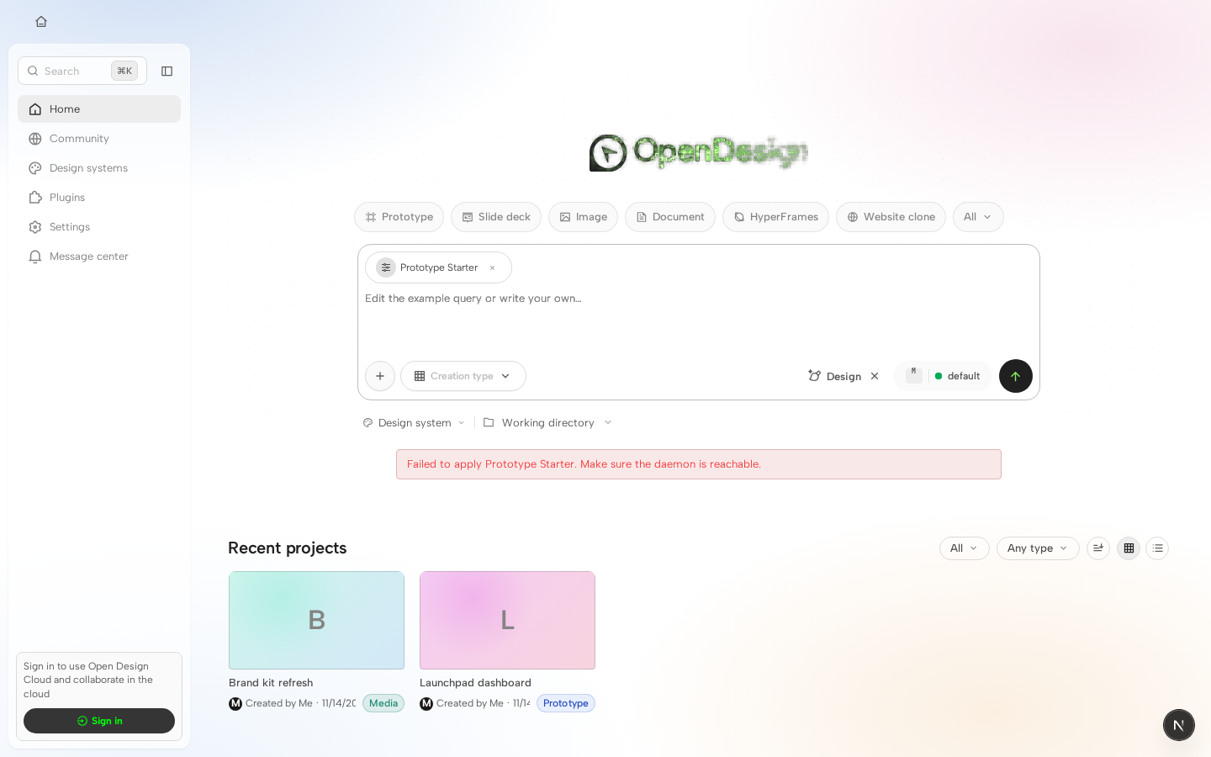Expand the Design system selector
This screenshot has width=1211, height=757.
point(414,423)
